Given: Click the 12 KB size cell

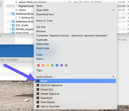Looking at the screenshot, I should [121, 6].
